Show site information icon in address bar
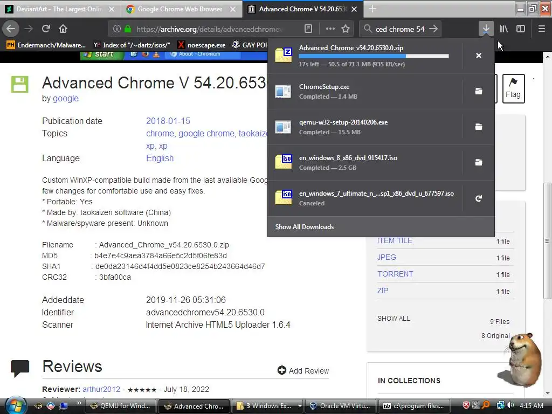 click(116, 29)
